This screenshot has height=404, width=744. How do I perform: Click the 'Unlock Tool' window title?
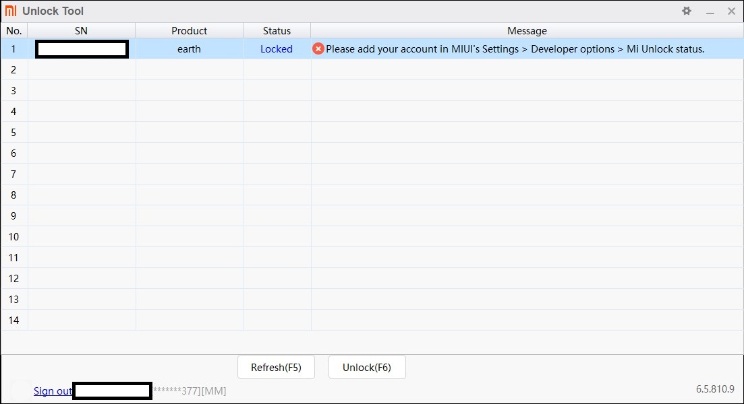[53, 11]
